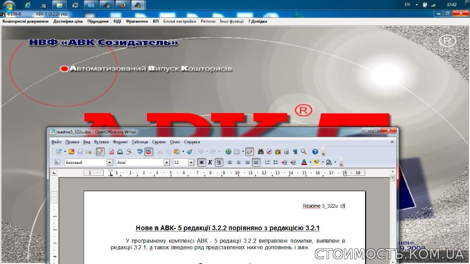Image resolution: width=470 pixels, height=264 pixels.
Task: Open Styles and Formatting icon
Action: 57,163
